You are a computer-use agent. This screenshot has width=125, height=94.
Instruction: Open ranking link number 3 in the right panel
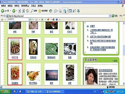(100, 37)
